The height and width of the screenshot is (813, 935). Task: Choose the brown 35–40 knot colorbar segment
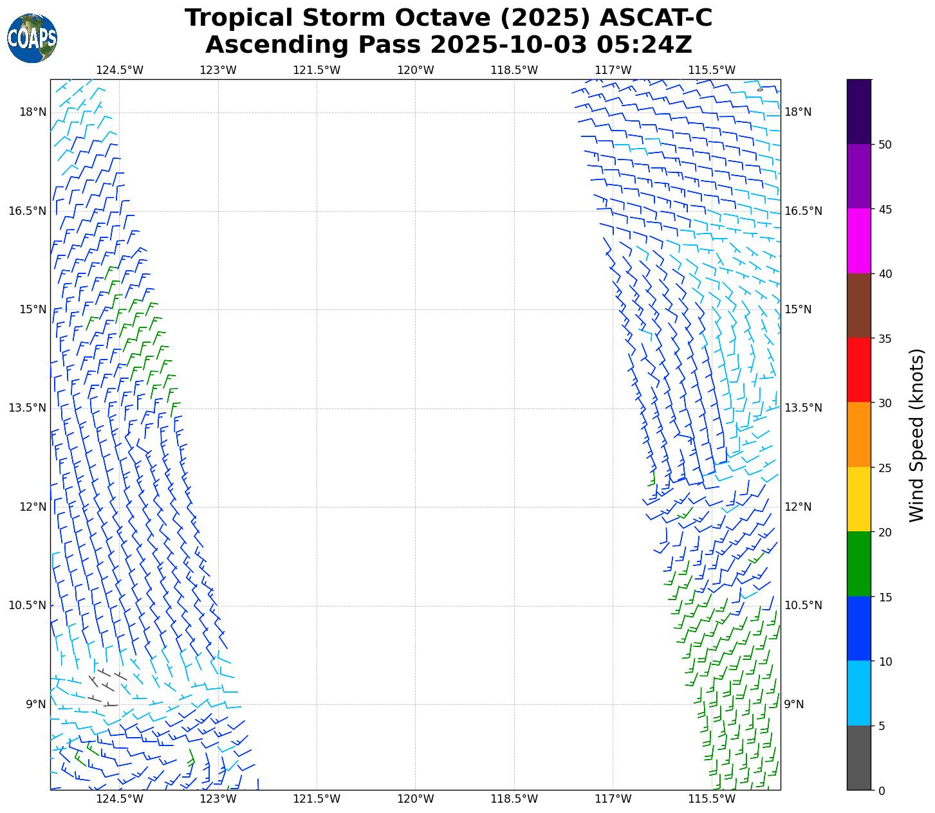pyautogui.click(x=858, y=306)
